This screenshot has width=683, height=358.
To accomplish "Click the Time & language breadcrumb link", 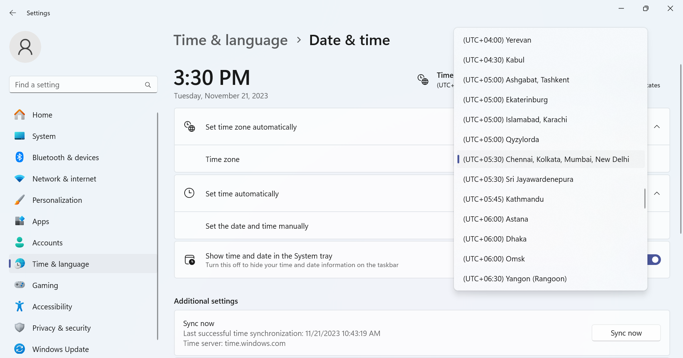I will [231, 40].
